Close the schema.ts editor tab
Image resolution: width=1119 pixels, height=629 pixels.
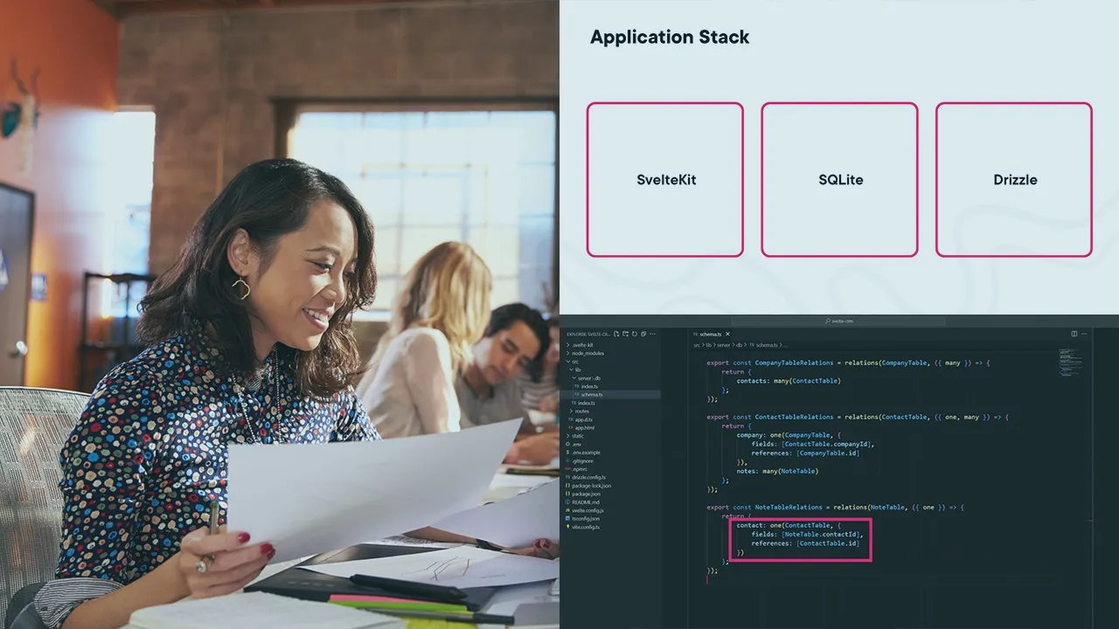(727, 334)
